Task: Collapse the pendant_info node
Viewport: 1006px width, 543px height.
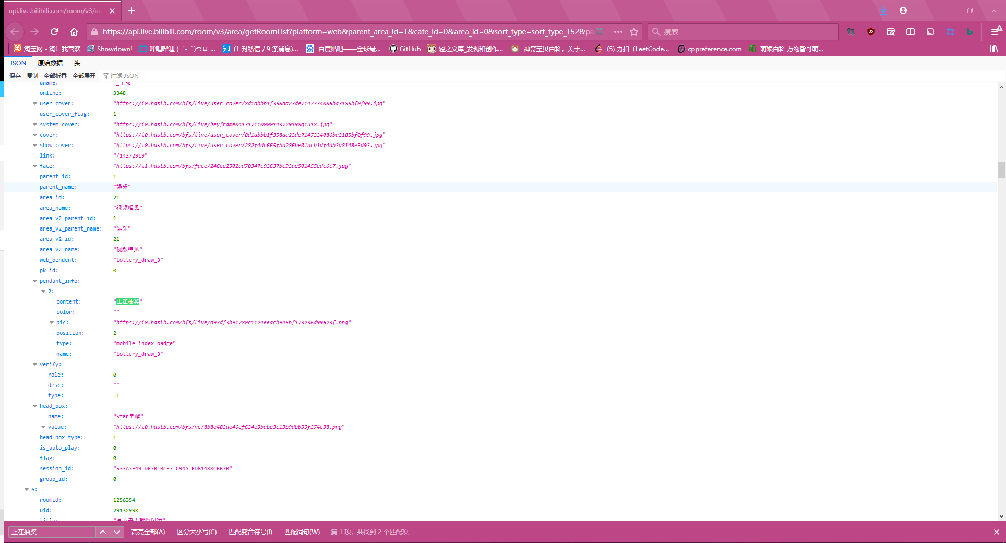Action: 35,281
